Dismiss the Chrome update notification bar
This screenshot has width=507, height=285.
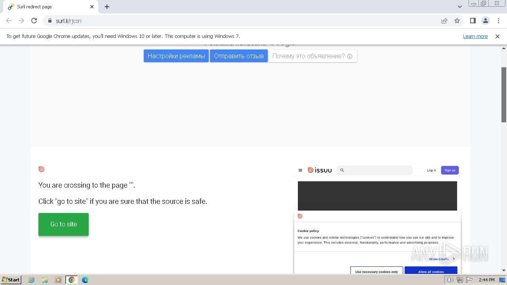click(497, 36)
